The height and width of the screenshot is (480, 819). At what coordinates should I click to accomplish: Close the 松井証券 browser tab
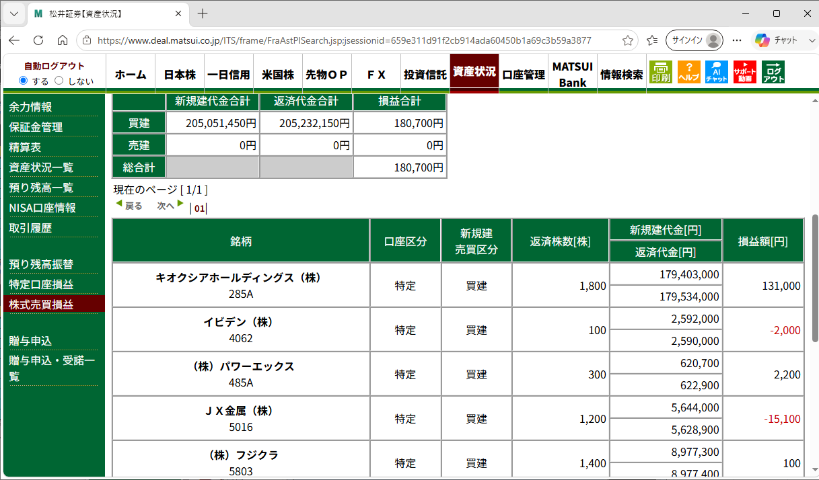[x=178, y=13]
